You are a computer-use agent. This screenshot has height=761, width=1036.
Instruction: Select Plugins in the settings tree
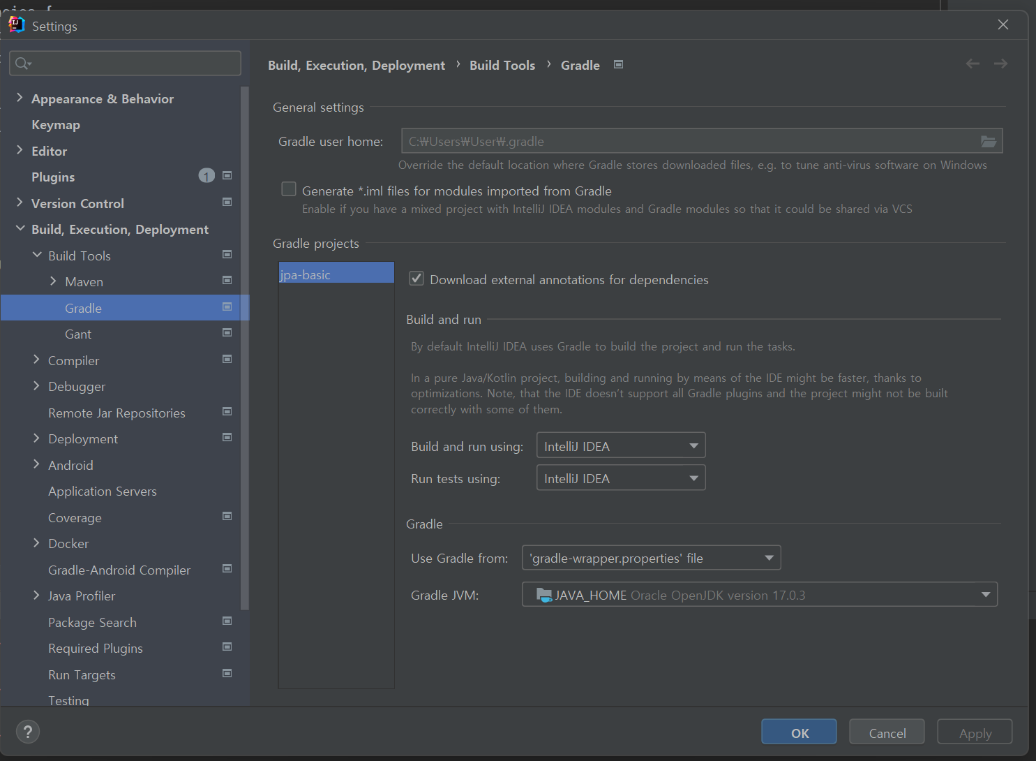53,177
